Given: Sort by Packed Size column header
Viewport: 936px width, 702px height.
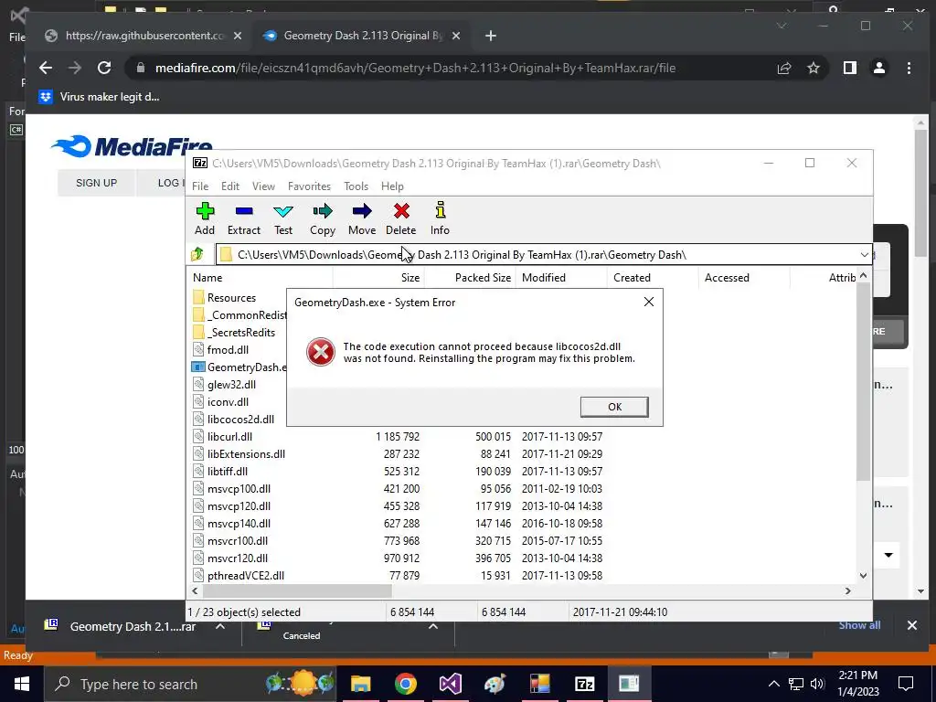Looking at the screenshot, I should pos(470,277).
